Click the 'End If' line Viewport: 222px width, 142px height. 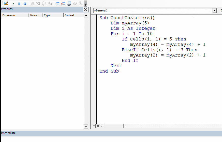130,61
